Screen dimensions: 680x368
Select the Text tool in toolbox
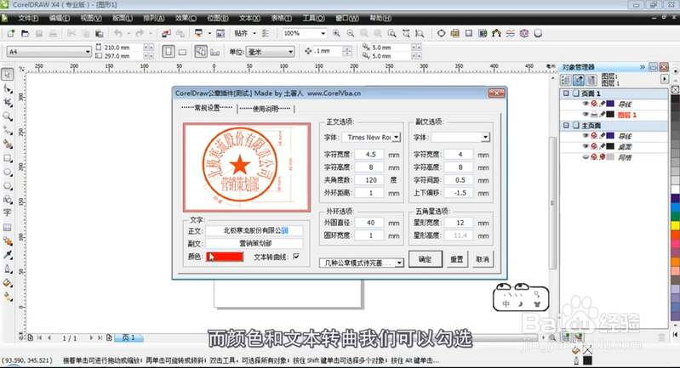8,212
